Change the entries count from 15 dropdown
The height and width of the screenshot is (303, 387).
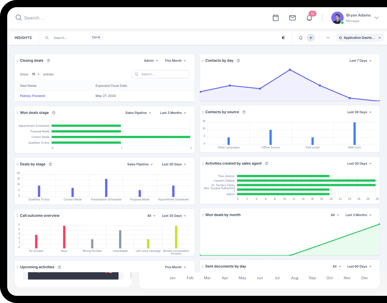[x=35, y=74]
